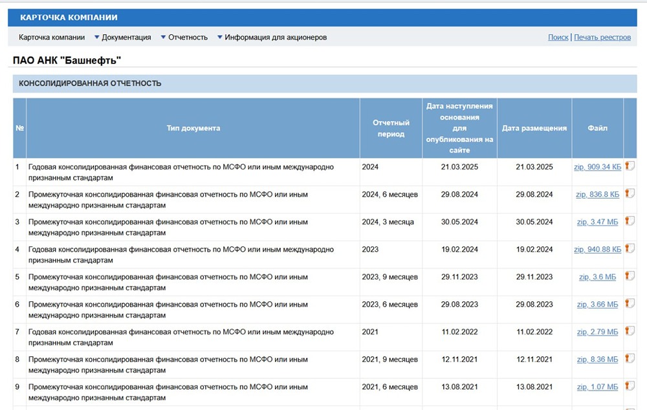Go to Карточка компании menu item
The width and height of the screenshot is (647, 410).
52,38
